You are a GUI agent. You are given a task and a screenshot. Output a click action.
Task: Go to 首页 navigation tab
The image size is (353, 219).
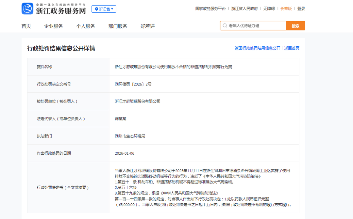tap(26, 26)
